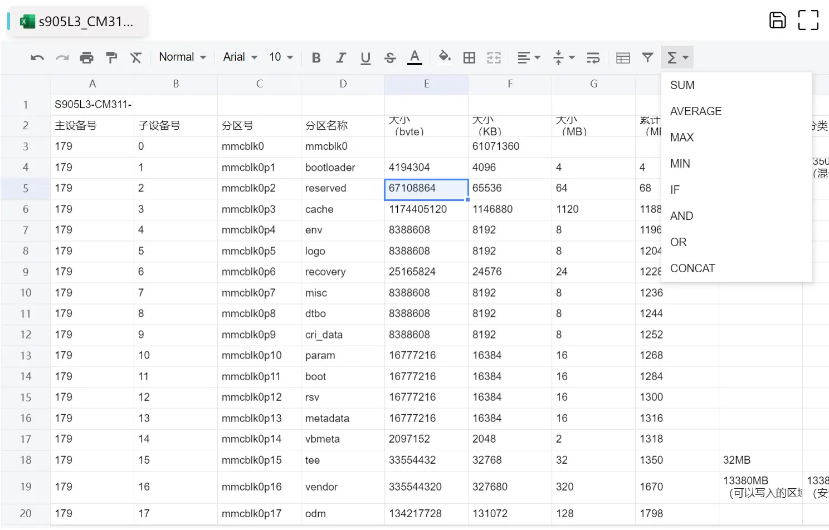Click cell containing 67108864

click(427, 189)
